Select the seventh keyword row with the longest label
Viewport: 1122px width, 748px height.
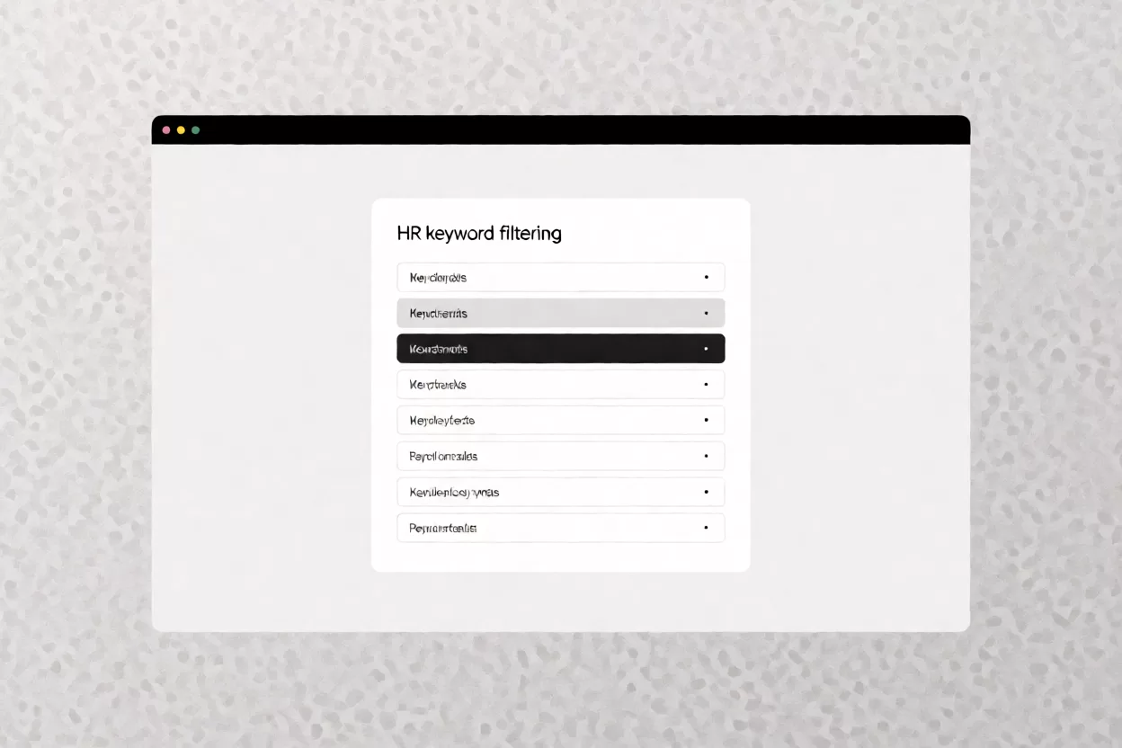point(561,492)
